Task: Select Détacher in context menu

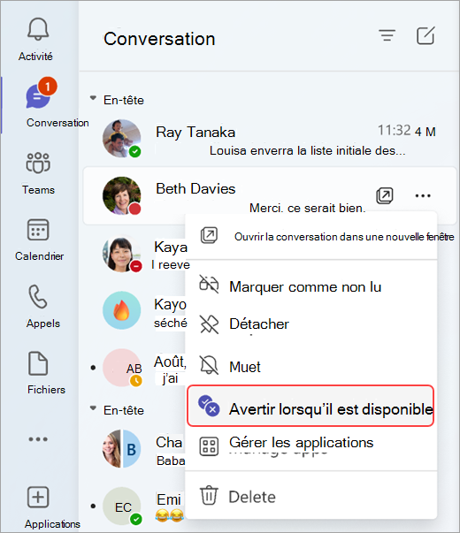Action: 311,324
